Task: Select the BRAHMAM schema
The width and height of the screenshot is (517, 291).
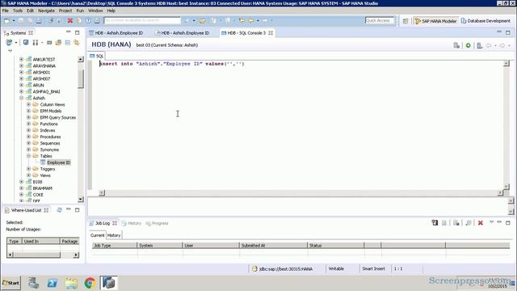Action: (x=42, y=188)
